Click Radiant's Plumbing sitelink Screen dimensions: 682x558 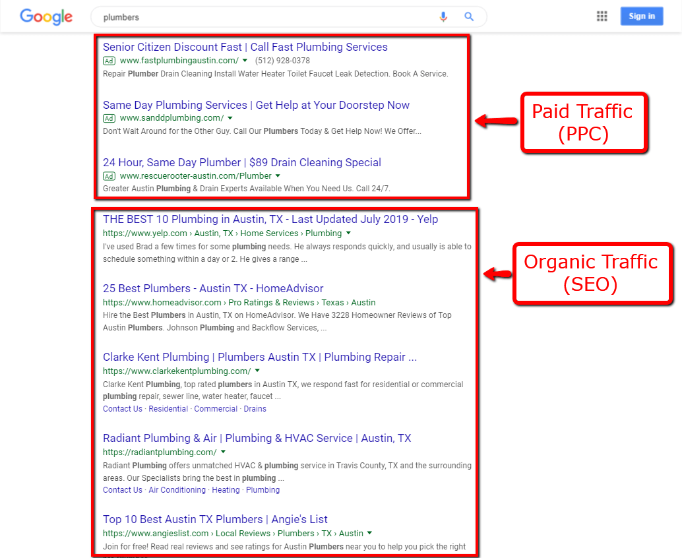pos(263,490)
